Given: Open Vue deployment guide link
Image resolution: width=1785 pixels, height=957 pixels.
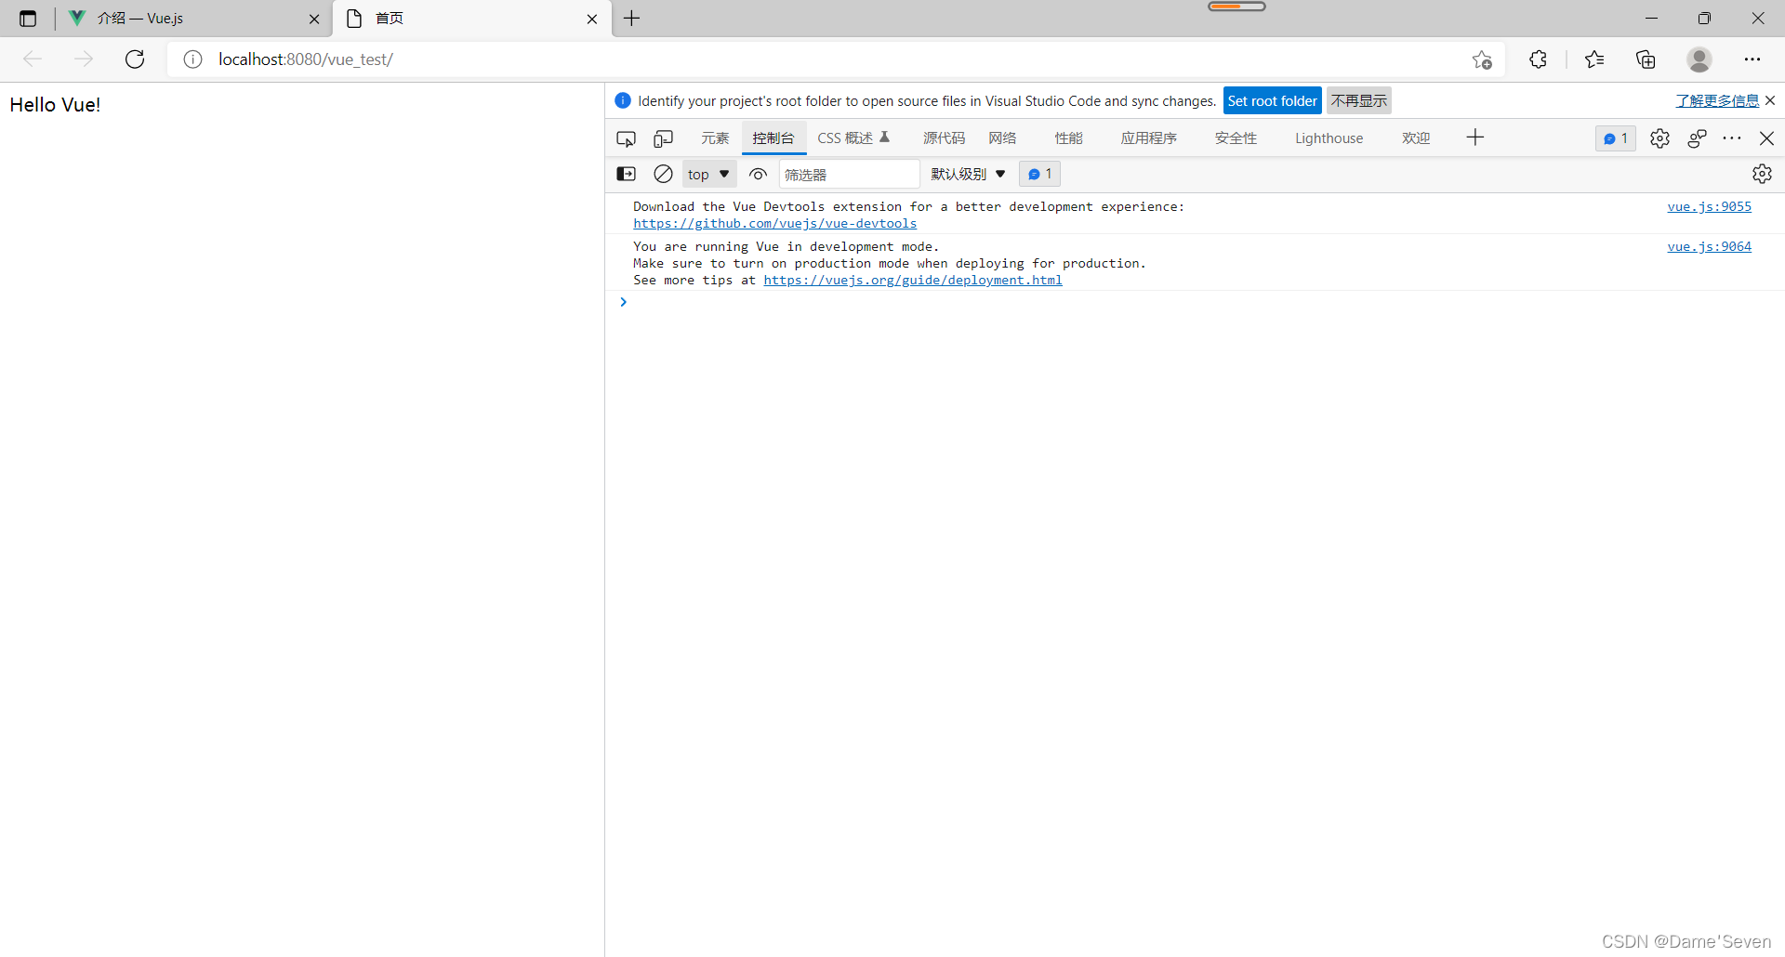Looking at the screenshot, I should [x=913, y=281].
